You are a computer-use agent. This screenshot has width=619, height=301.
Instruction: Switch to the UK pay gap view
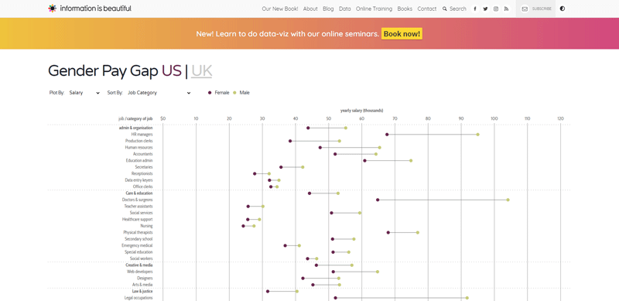pos(201,71)
